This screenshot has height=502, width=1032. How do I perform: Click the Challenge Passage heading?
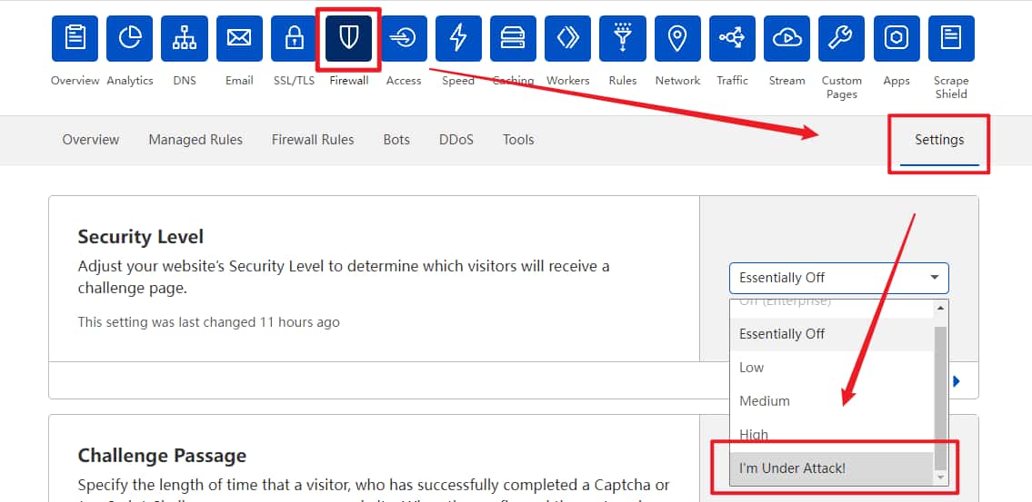pos(162,456)
